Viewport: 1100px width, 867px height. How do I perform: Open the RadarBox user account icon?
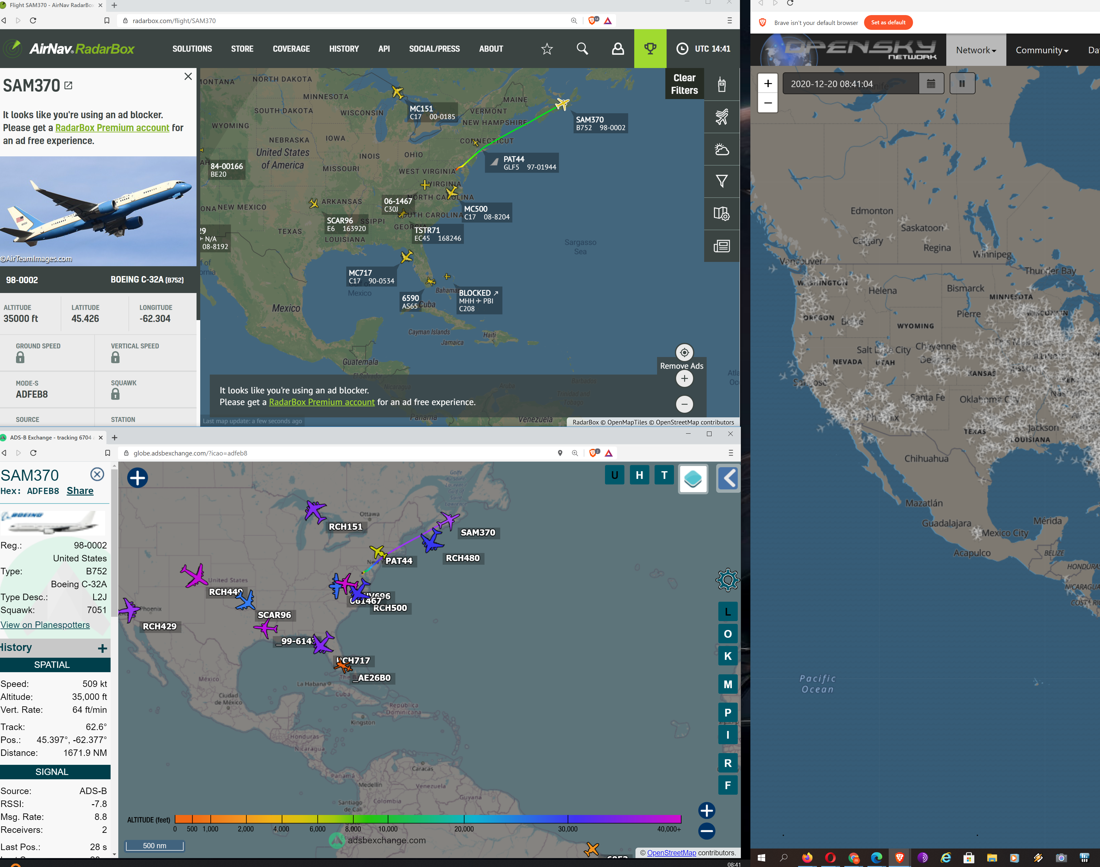pyautogui.click(x=618, y=49)
